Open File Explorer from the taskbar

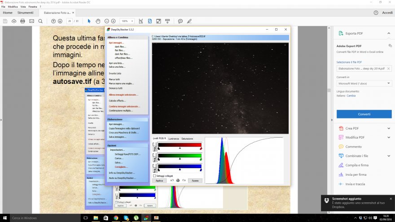pos(96,218)
